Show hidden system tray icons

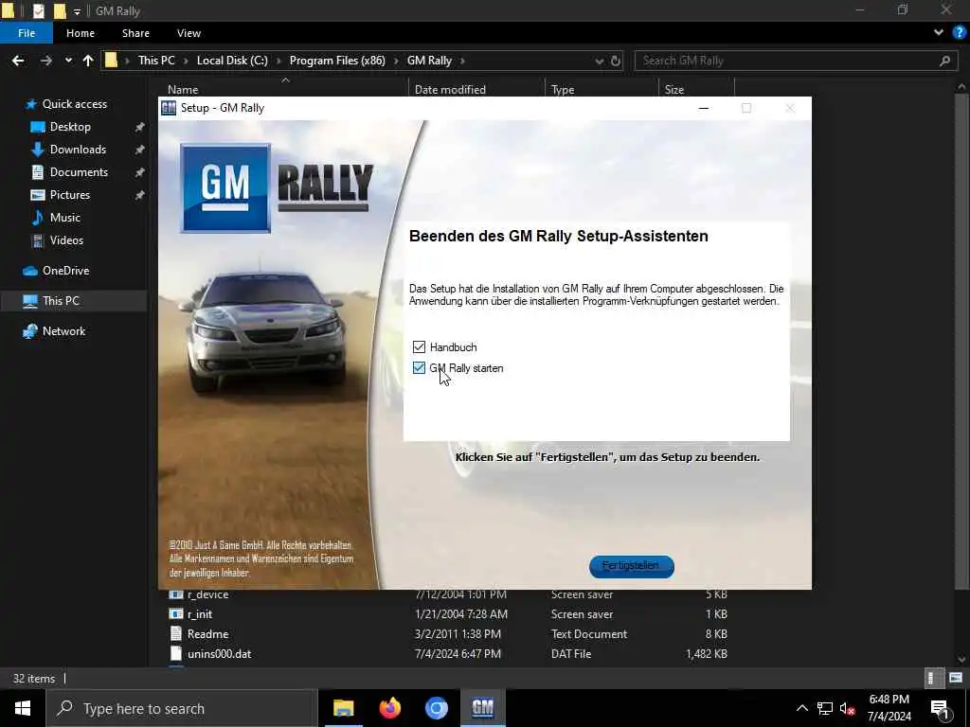801,708
